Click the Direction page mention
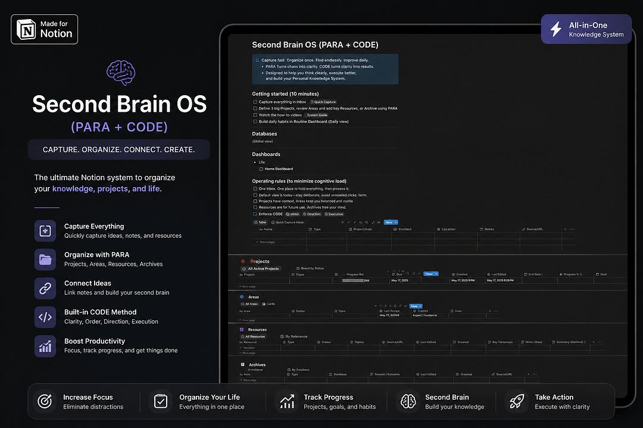The width and height of the screenshot is (643, 428). point(312,214)
